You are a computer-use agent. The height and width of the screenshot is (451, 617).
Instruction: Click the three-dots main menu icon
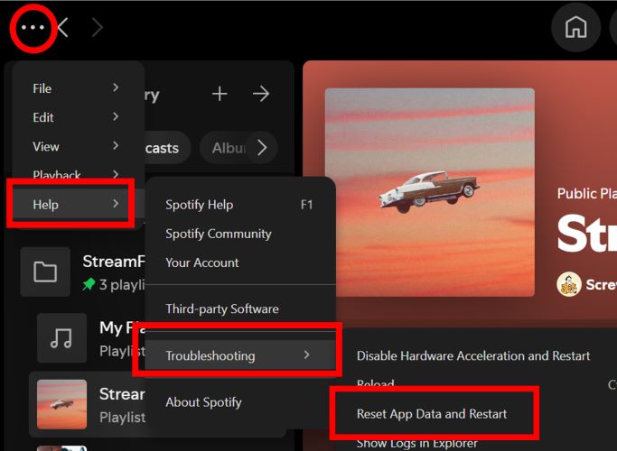33,28
